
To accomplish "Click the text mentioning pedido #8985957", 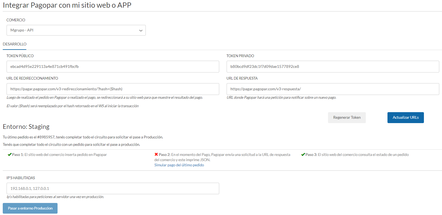I will pos(83,137).
